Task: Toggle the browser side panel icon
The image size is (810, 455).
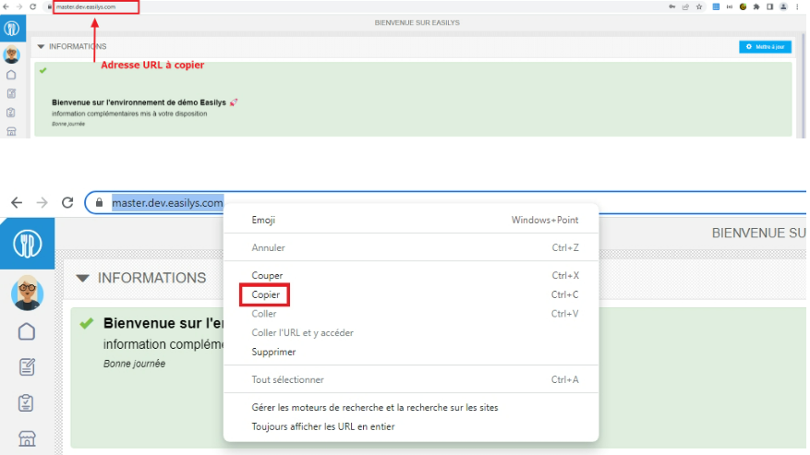Action: point(769,6)
